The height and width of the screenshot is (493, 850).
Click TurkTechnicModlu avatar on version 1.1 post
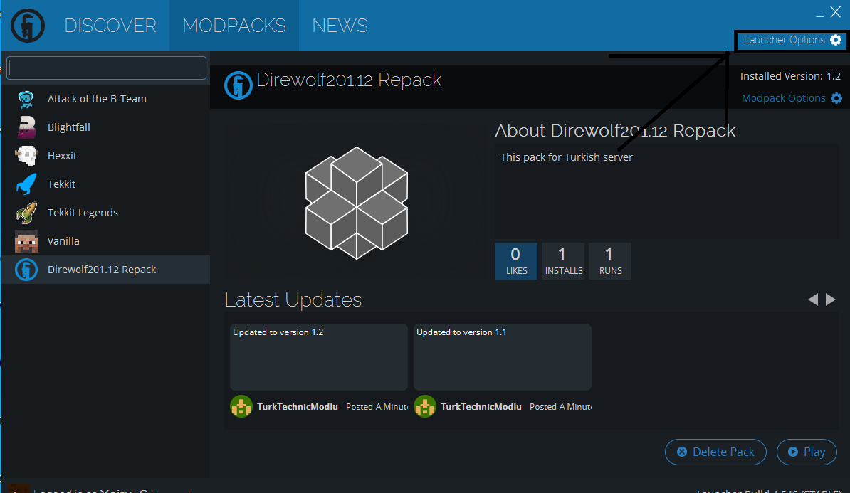pos(425,406)
